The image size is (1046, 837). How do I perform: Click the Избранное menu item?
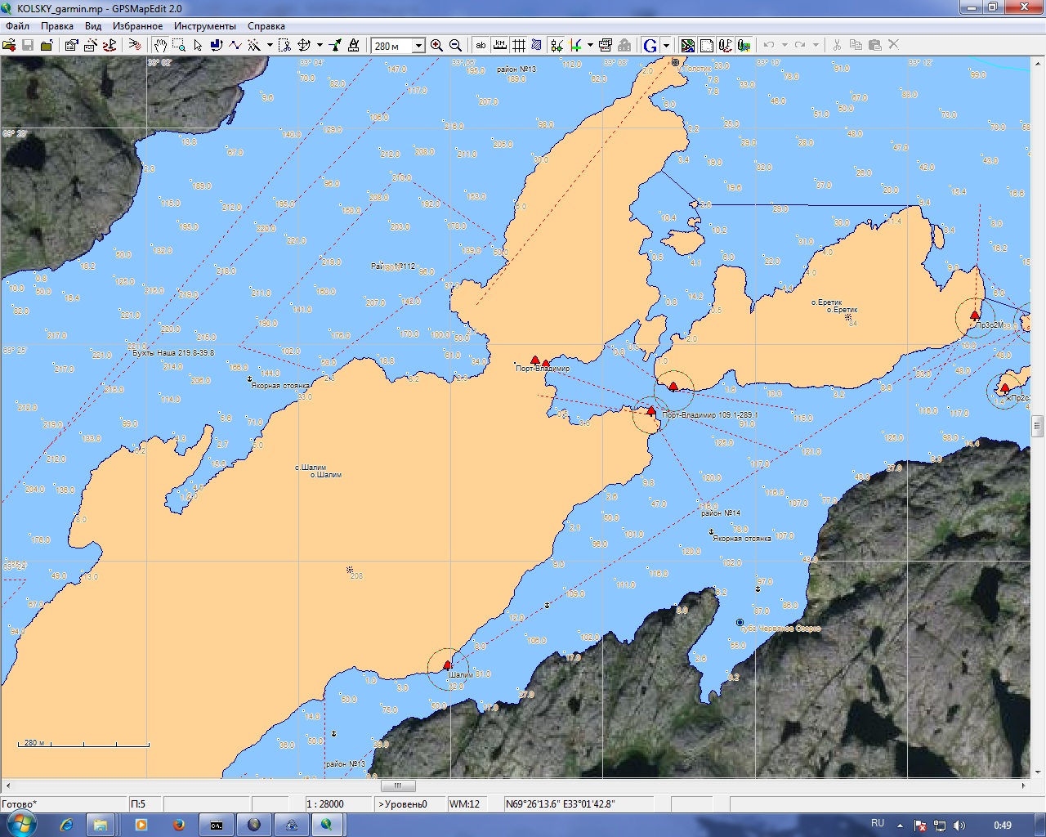[x=137, y=26]
